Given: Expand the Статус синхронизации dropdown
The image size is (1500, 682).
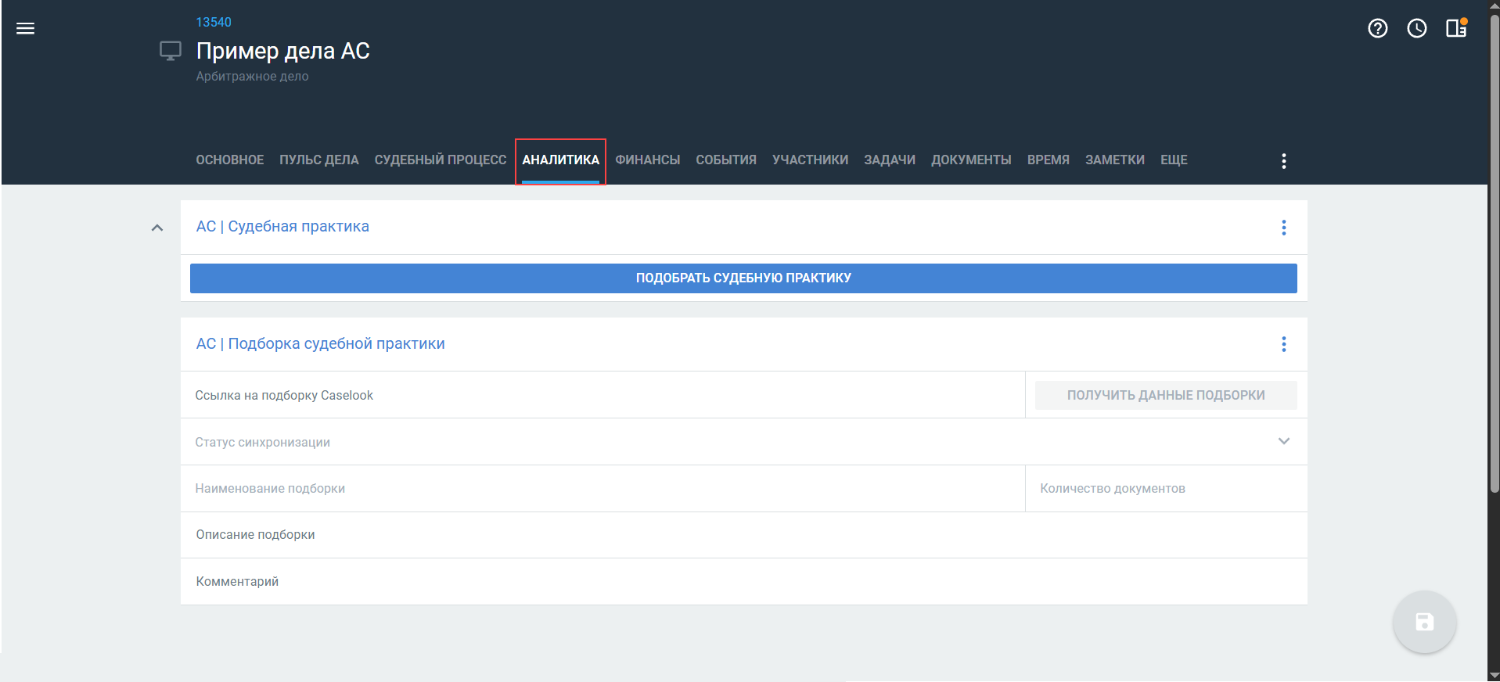Looking at the screenshot, I should pyautogui.click(x=1283, y=441).
